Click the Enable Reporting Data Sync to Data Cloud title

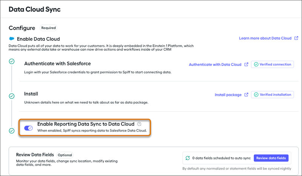pyautogui.click(x=86, y=124)
